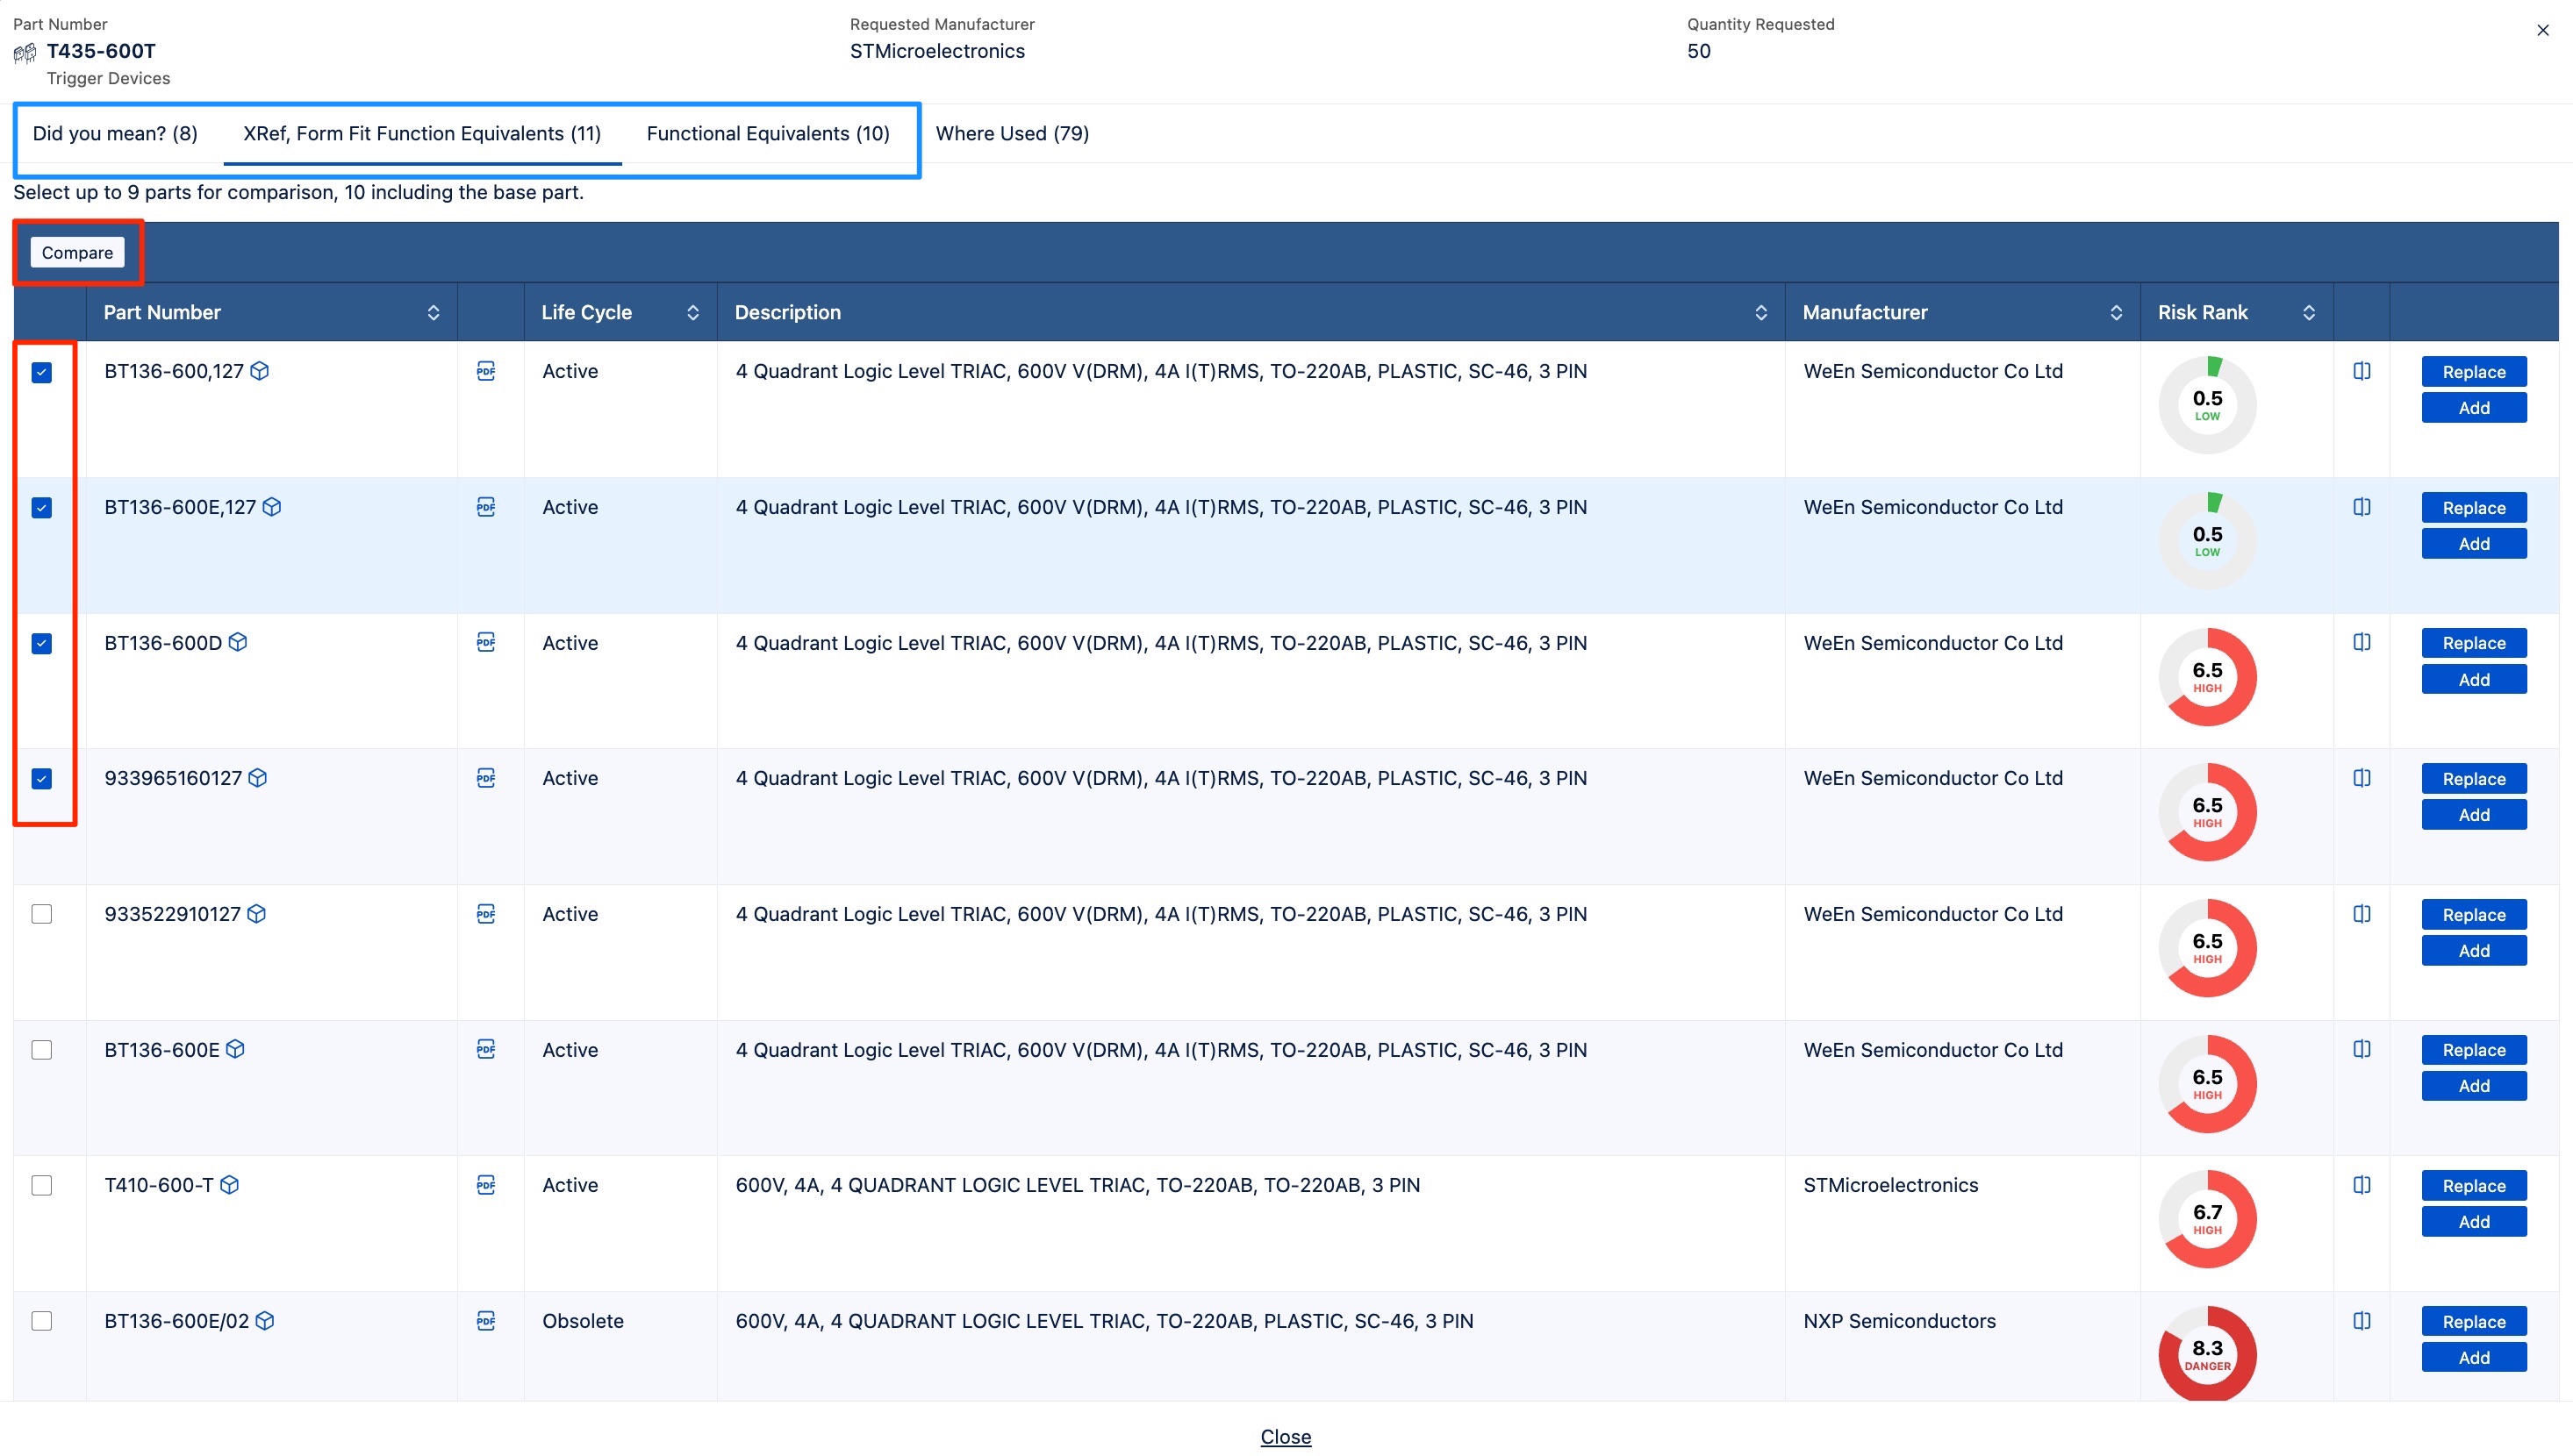
Task: Click the Compare button
Action: pos(77,253)
